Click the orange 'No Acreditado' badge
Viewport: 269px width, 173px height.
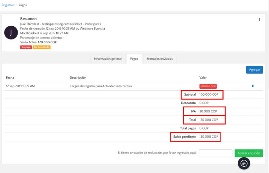(42, 47)
